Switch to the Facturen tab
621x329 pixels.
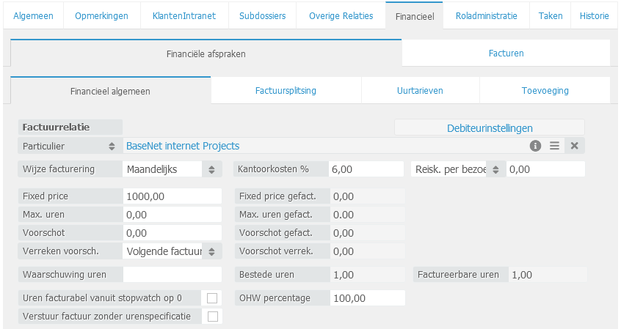point(506,53)
